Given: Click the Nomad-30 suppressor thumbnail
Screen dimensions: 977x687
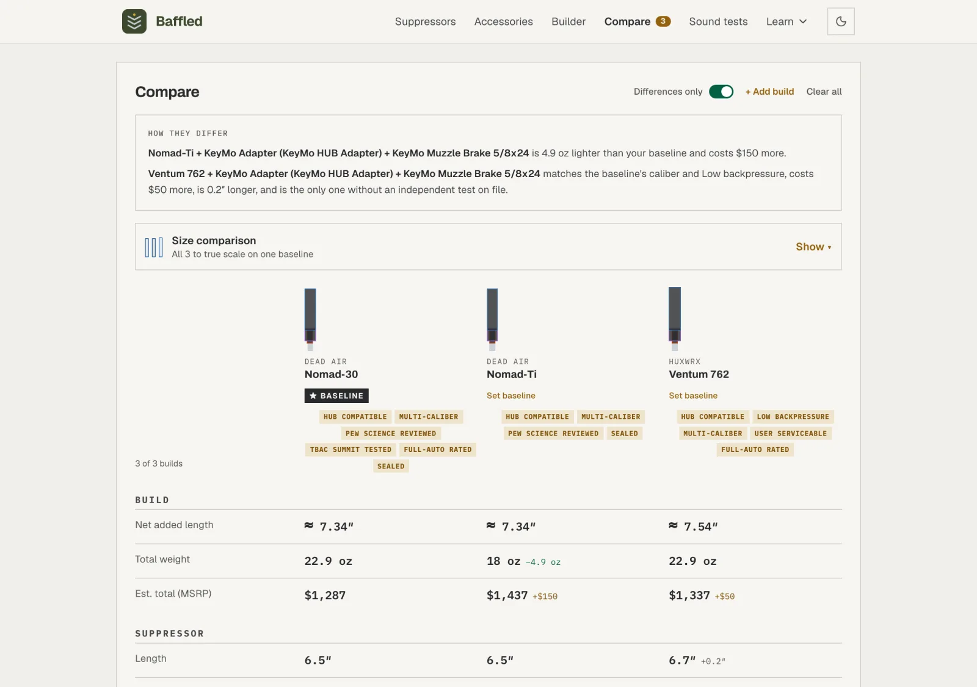Looking at the screenshot, I should [x=310, y=319].
